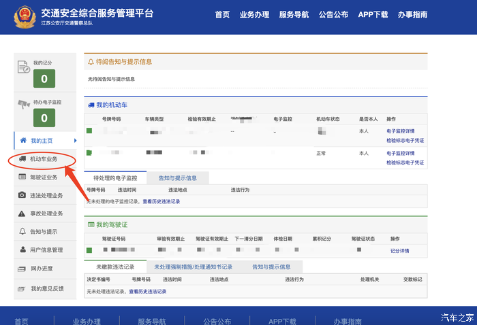The image size is (477, 325).
Task: Click 业务办理 in top navigation
Action: tap(253, 14)
